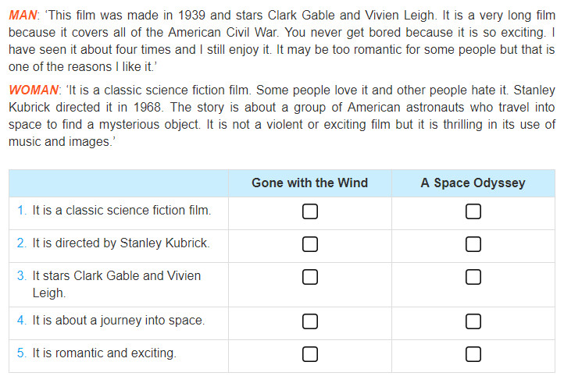Select Gone with the Wind for Clark Gable row

click(309, 277)
